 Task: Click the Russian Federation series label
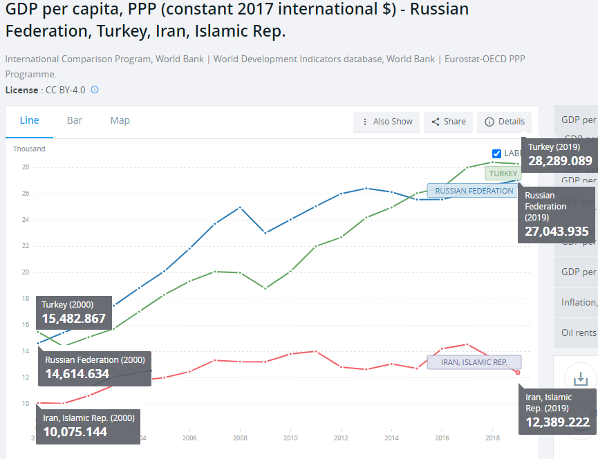click(x=474, y=191)
